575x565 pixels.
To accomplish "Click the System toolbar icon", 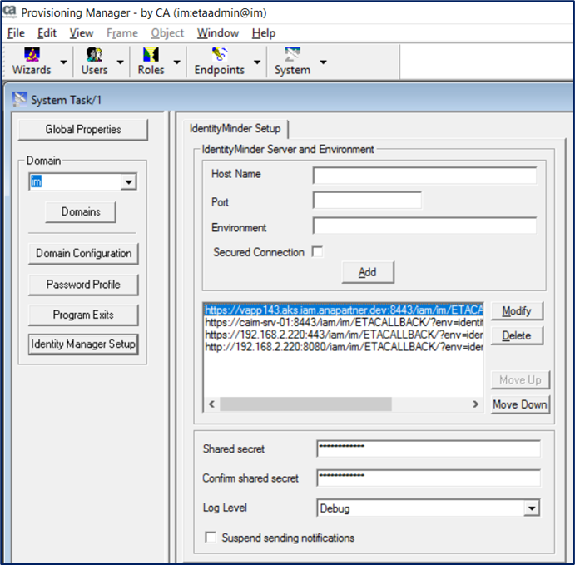I will point(291,56).
